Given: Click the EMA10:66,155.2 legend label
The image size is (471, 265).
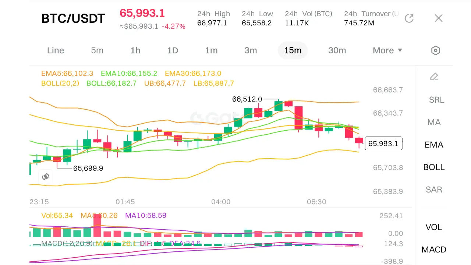Looking at the screenshot, I should tap(129, 73).
